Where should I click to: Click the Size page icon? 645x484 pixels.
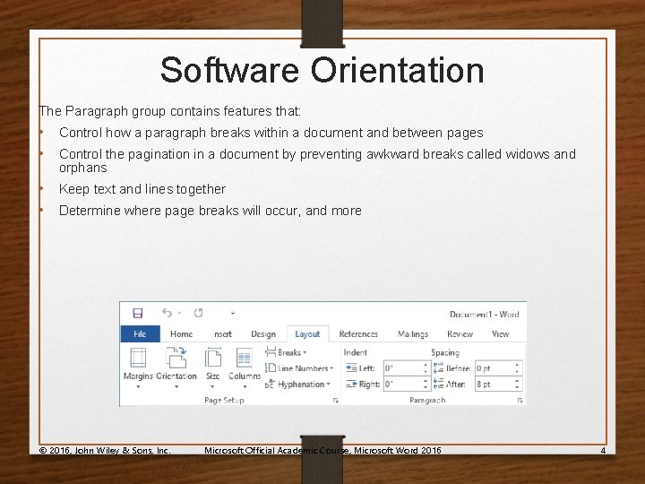click(212, 358)
